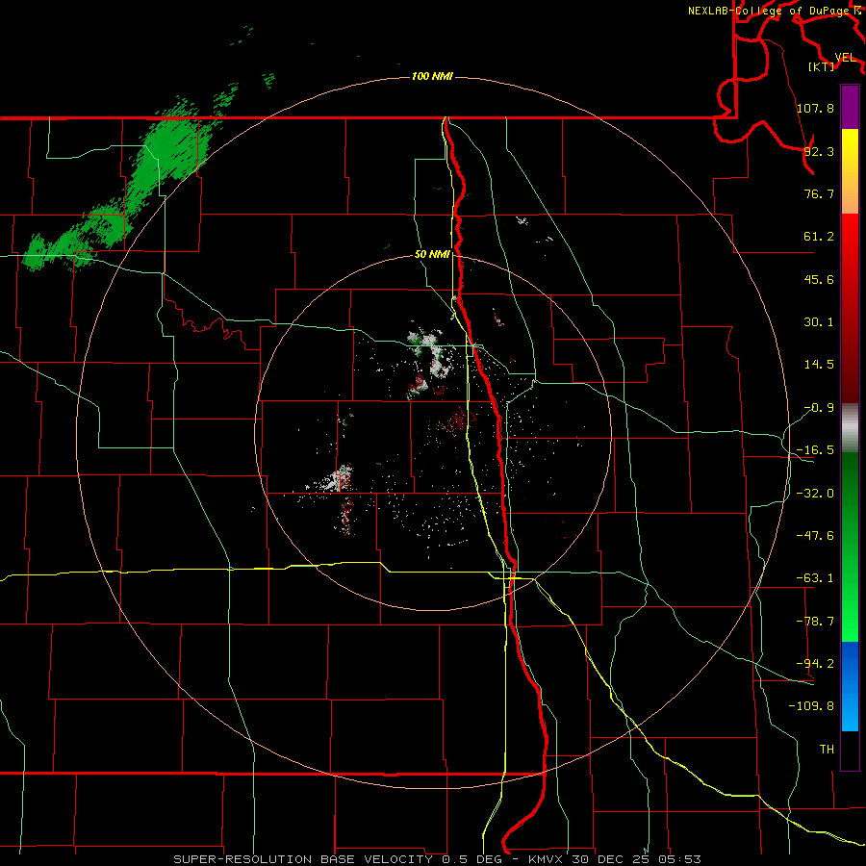
Task: Select the -47.6 scale value
Action: pos(815,536)
